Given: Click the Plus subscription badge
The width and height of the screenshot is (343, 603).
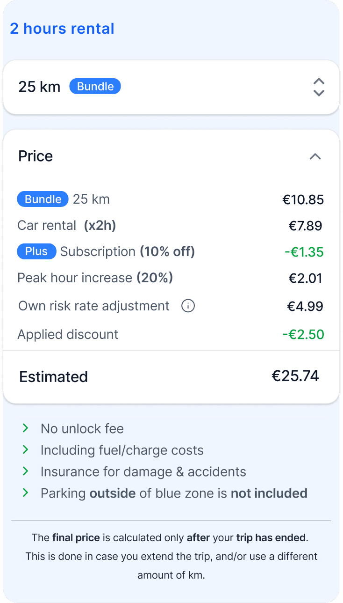Looking at the screenshot, I should [36, 252].
